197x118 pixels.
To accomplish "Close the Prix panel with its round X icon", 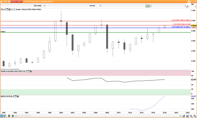I will (9, 9).
